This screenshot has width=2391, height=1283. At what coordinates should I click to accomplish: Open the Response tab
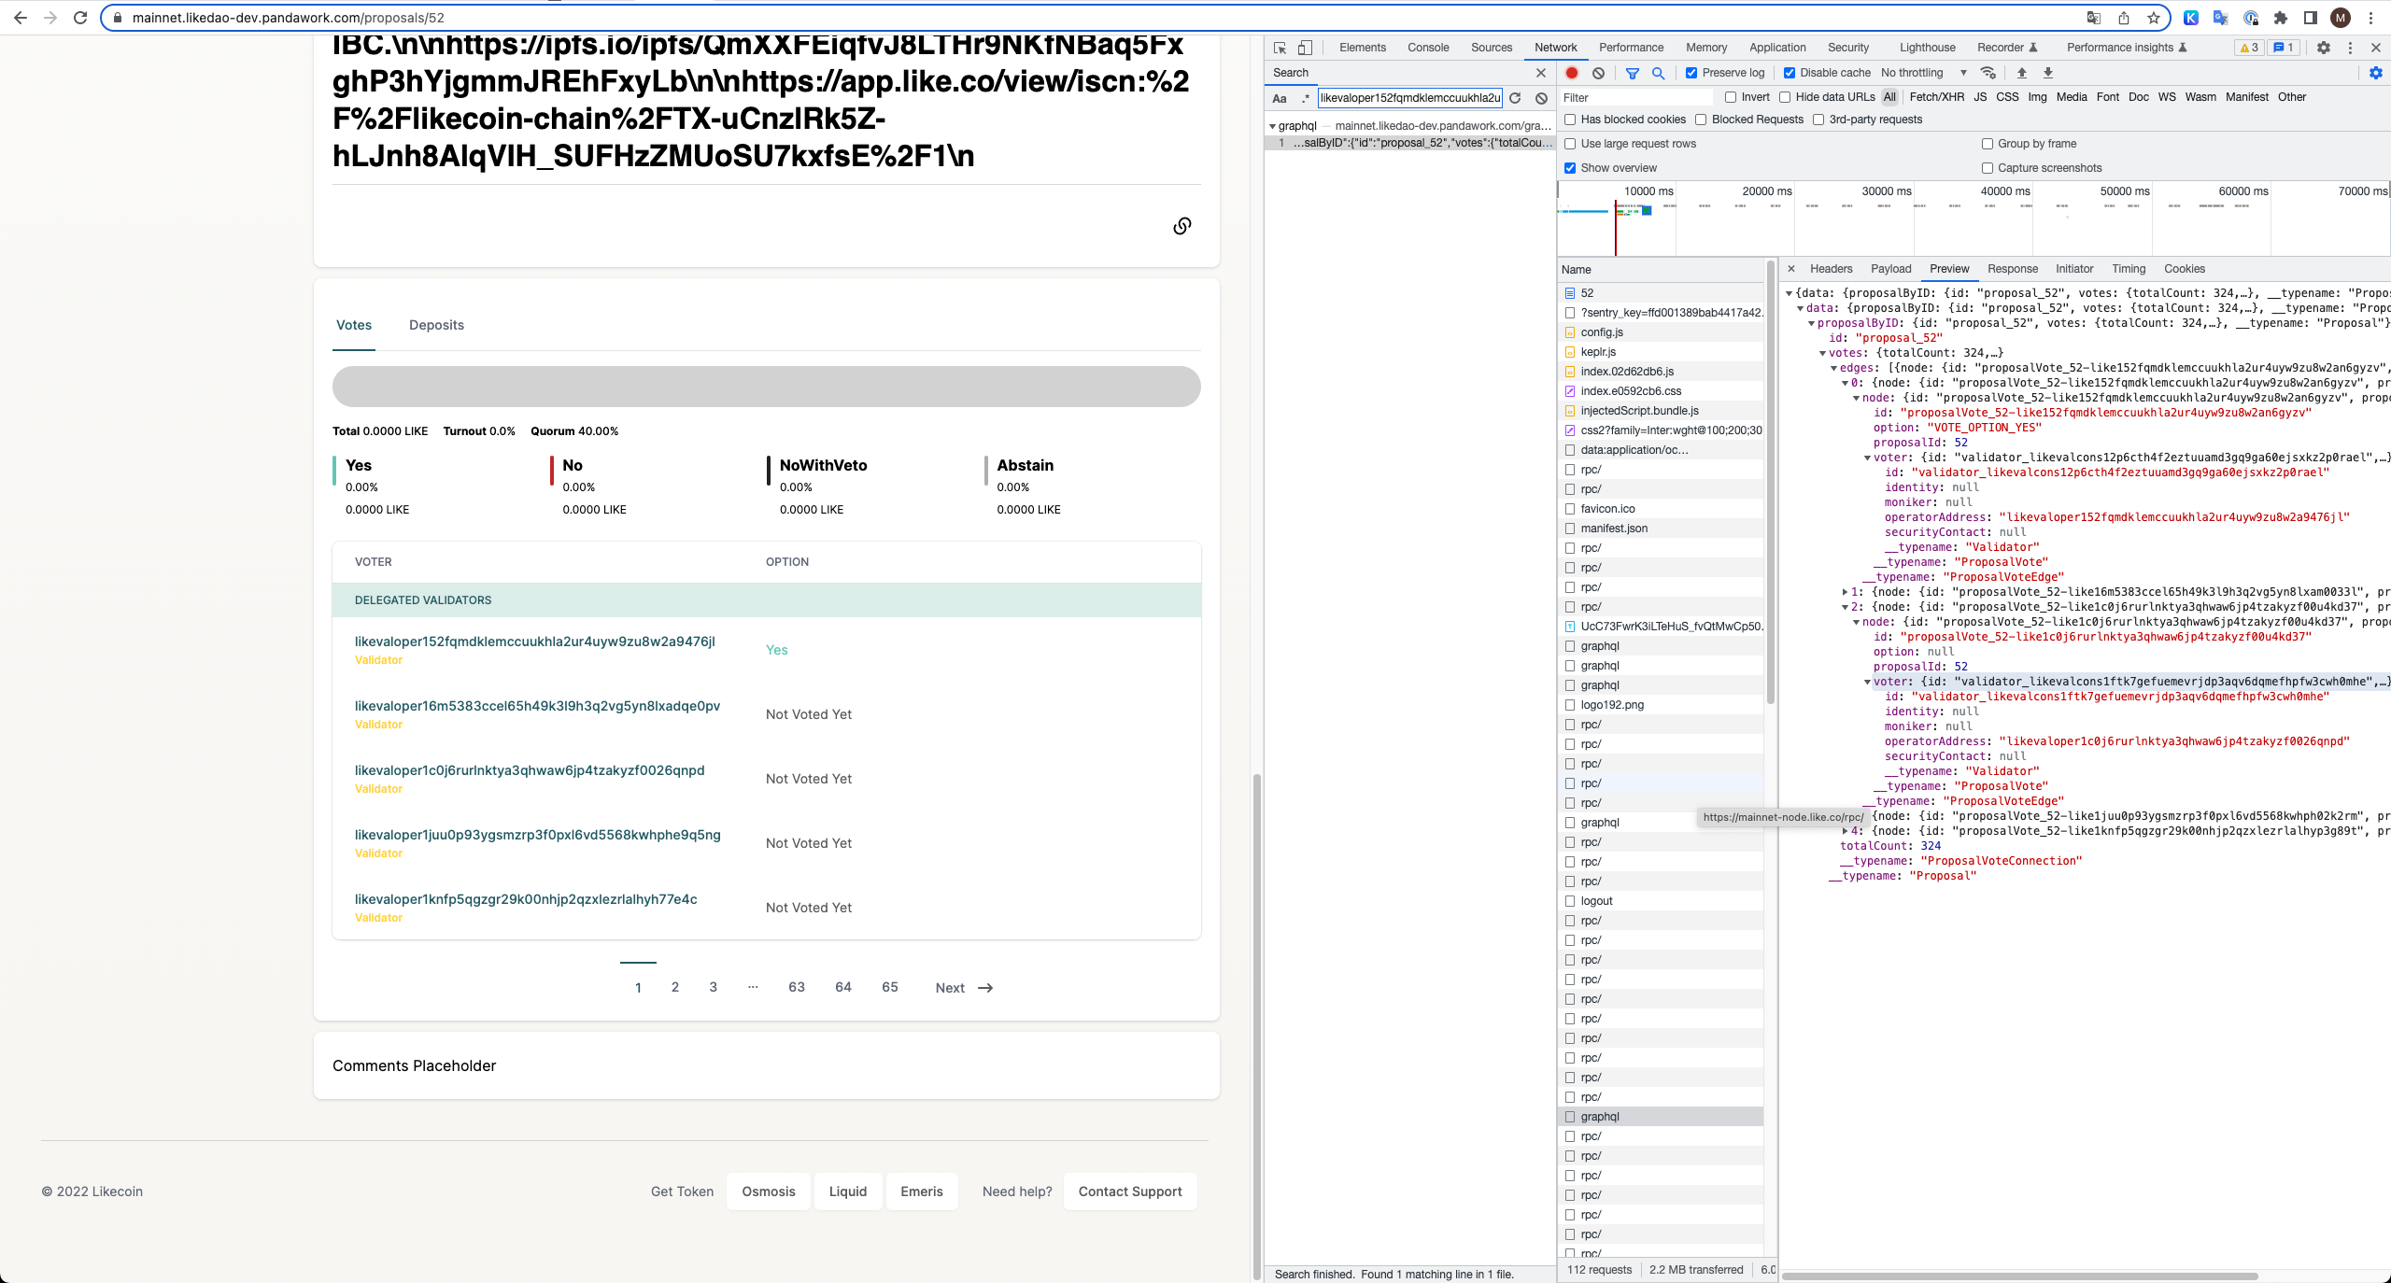[x=2012, y=269]
